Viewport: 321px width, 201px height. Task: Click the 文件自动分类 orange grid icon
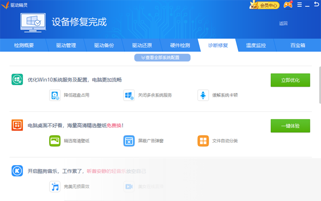click(x=203, y=141)
